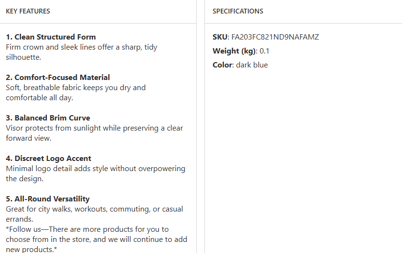The width and height of the screenshot is (402, 253).
Task: Click the "Great for city walks" description
Action: click(x=94, y=209)
